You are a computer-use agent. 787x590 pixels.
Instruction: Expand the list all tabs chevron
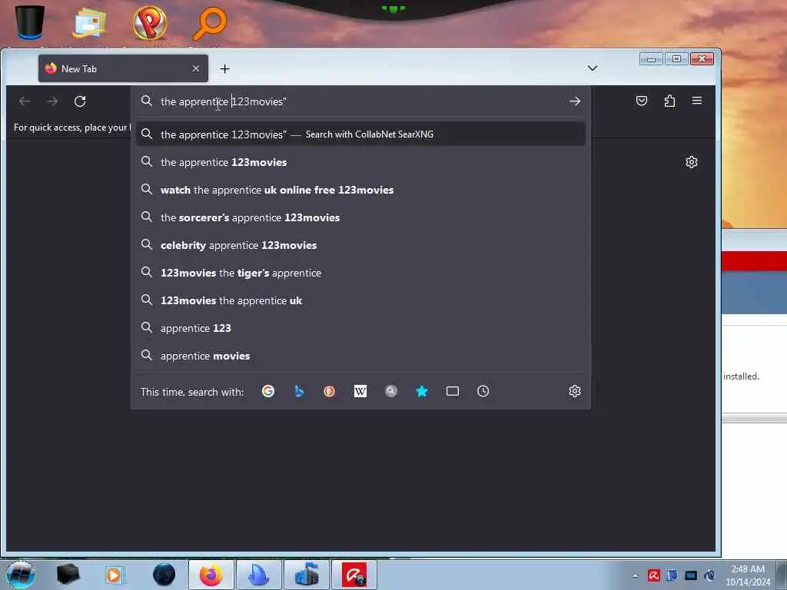(x=593, y=68)
